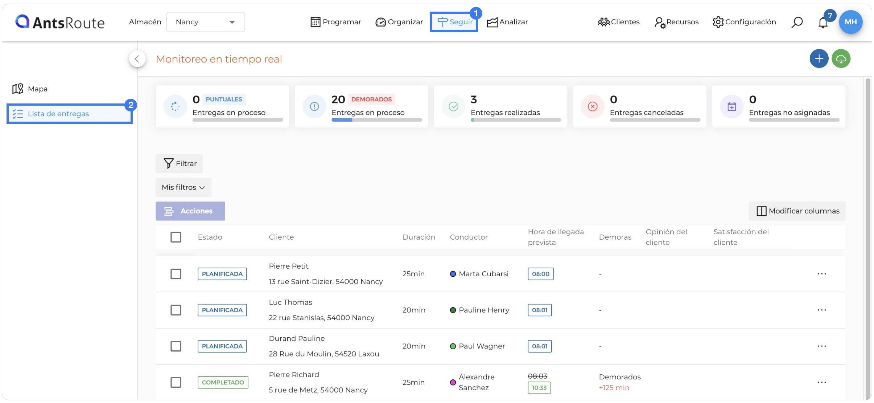Click the green cloud download icon

pos(841,58)
